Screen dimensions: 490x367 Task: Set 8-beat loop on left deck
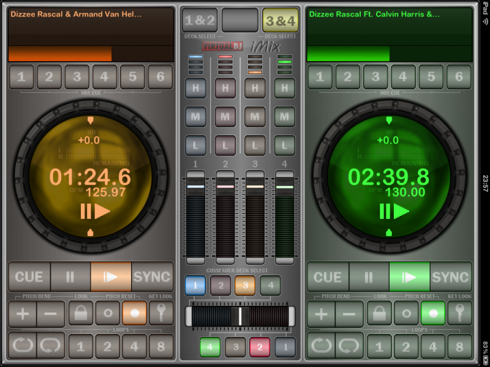(x=161, y=346)
